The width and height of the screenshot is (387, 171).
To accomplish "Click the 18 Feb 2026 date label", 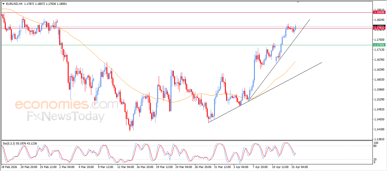I will 10,167.
